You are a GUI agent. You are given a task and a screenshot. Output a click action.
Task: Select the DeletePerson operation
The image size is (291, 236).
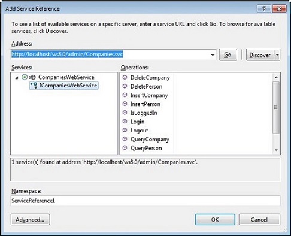(x=146, y=86)
